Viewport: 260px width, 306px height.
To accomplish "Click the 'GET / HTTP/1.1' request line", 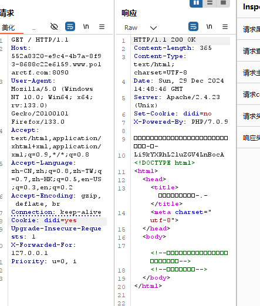I will (40, 40).
